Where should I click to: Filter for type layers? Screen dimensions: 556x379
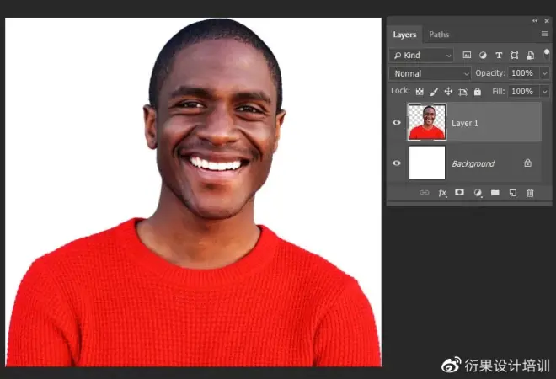tap(499, 55)
